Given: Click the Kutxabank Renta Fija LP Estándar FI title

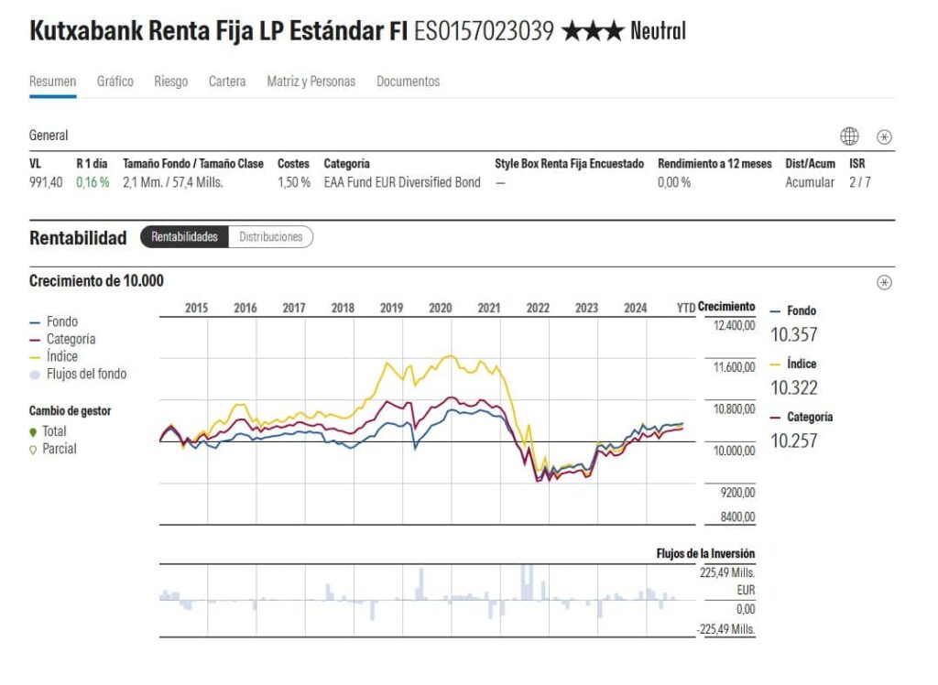Looking at the screenshot, I should pos(218,31).
